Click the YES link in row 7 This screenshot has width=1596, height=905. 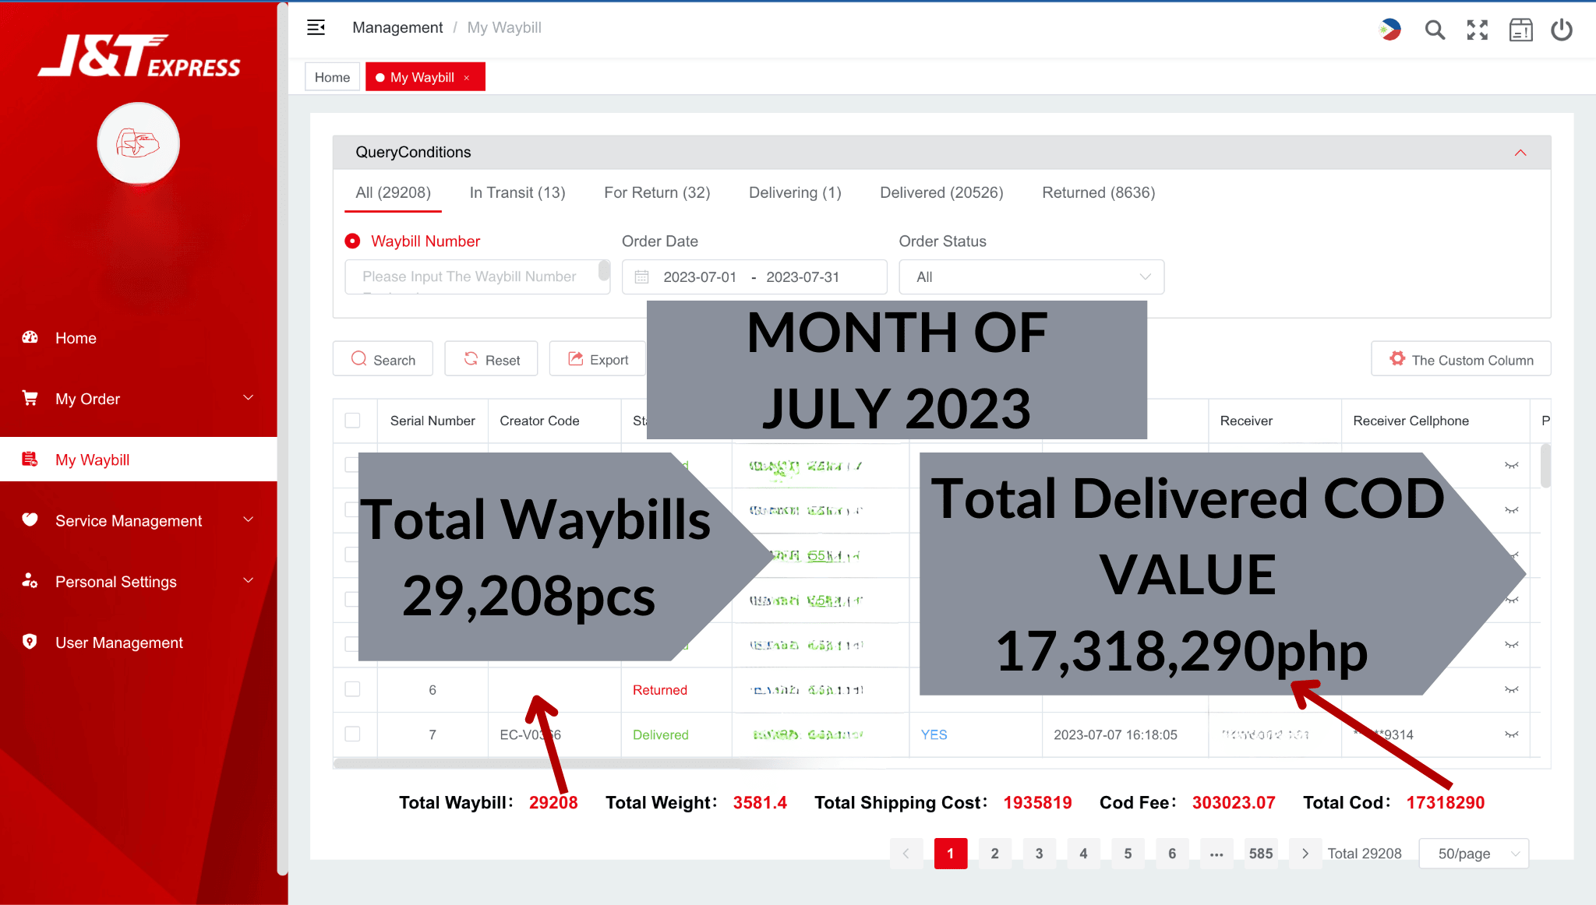click(x=934, y=734)
